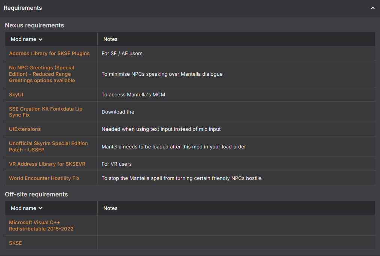This screenshot has width=380, height=256.
Task: Click the Off-site requirements heading
Action: tap(36, 195)
